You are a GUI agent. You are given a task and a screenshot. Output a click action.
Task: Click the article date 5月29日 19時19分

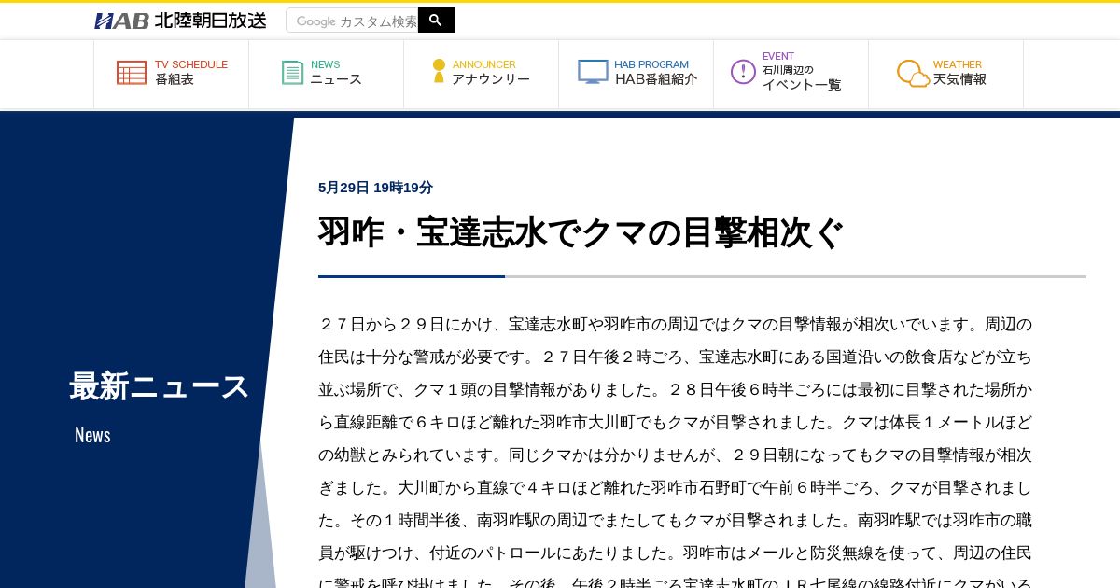point(375,188)
